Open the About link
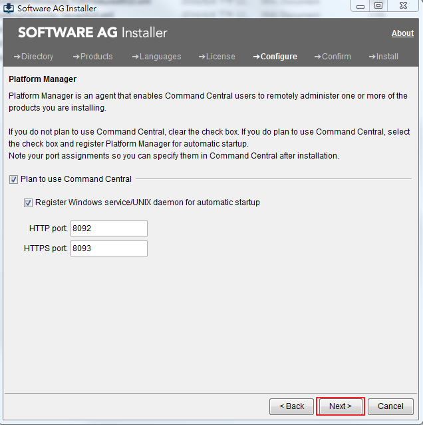Image resolution: width=423 pixels, height=425 pixels. tap(402, 33)
